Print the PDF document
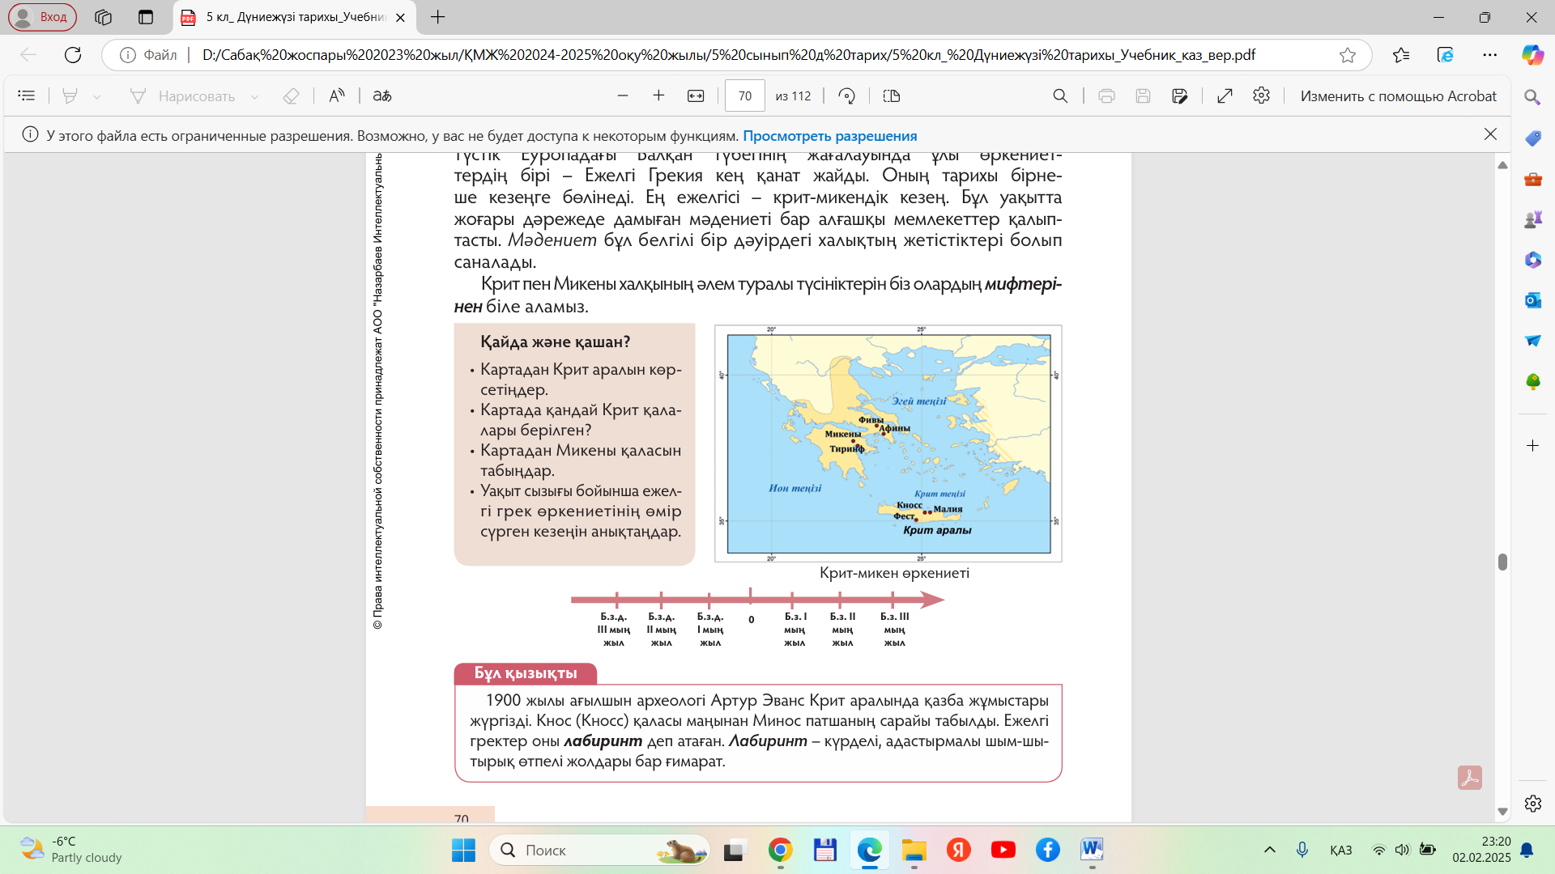 [1106, 95]
